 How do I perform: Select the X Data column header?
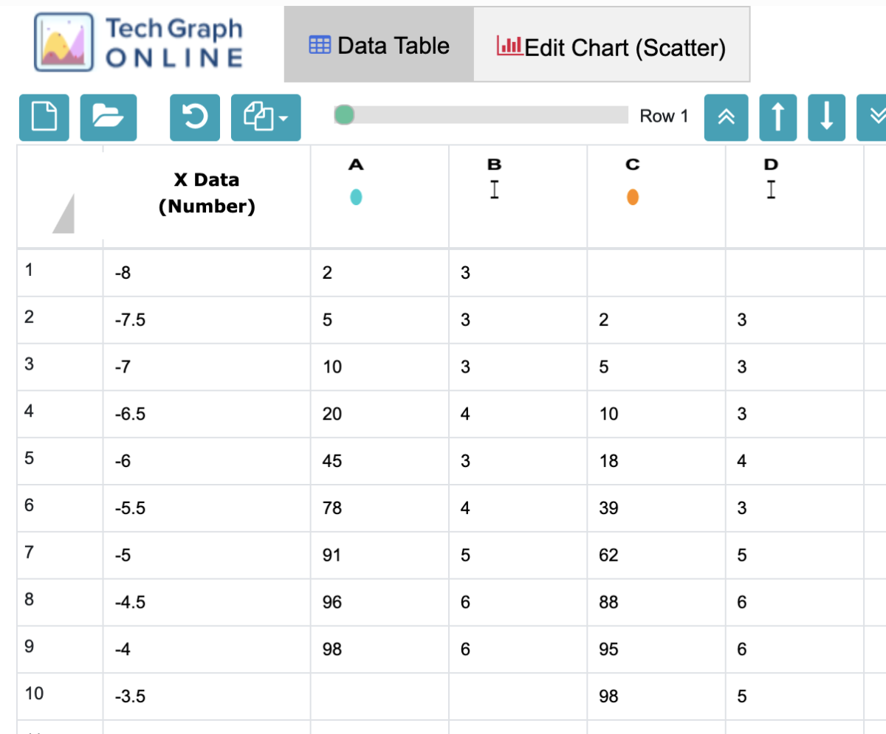[207, 192]
